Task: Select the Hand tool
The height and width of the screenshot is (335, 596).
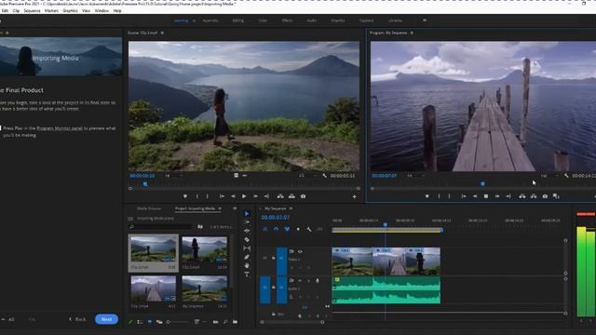Action: coord(247,265)
